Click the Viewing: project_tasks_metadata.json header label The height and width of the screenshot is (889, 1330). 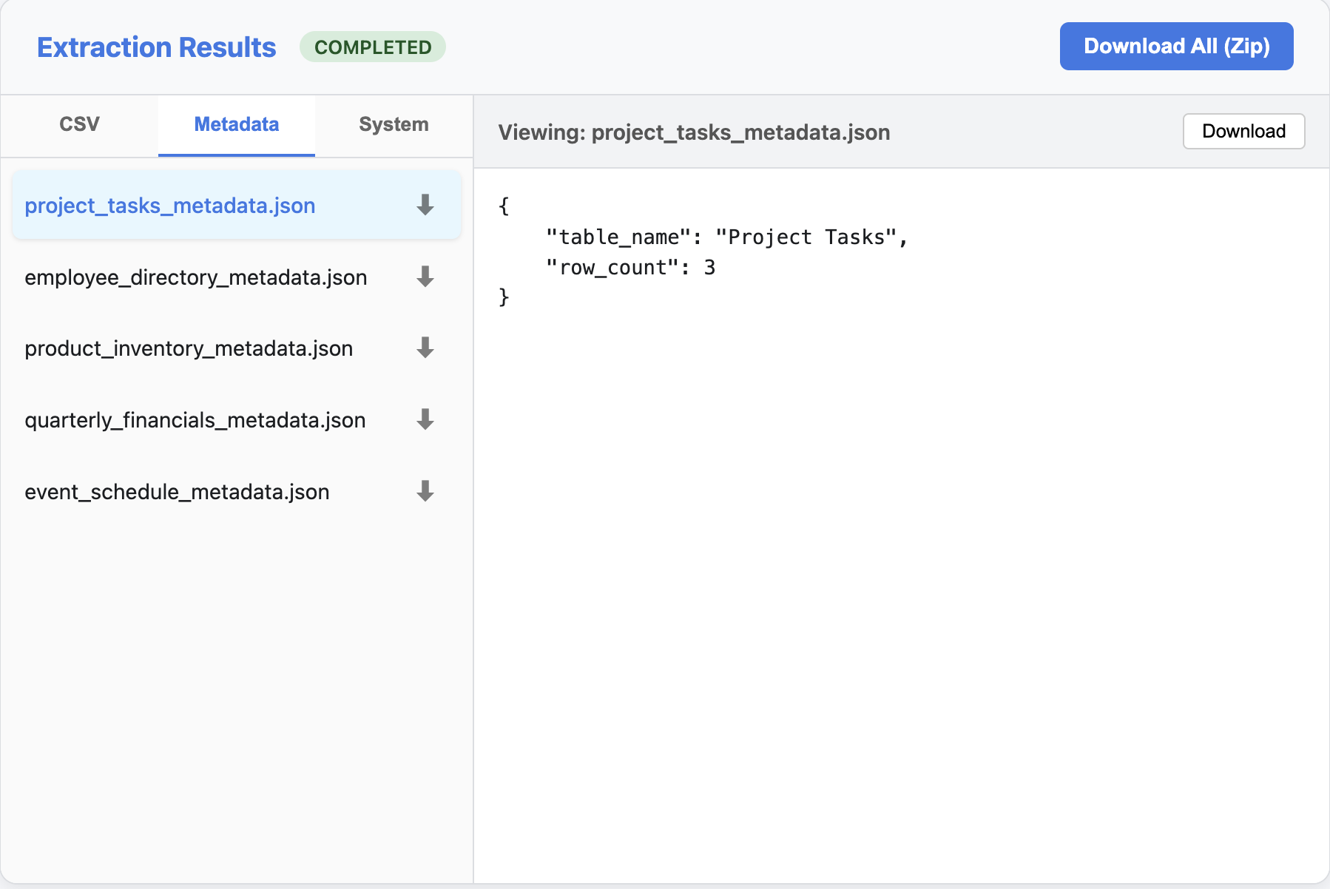[x=694, y=132]
